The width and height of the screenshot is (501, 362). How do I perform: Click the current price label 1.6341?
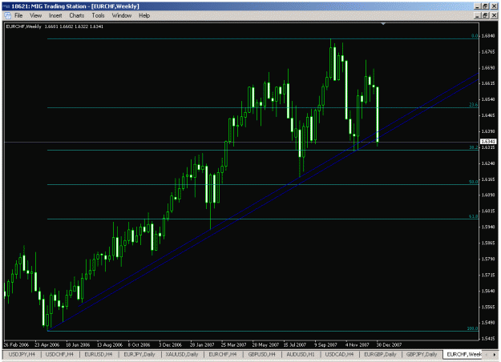(488, 142)
